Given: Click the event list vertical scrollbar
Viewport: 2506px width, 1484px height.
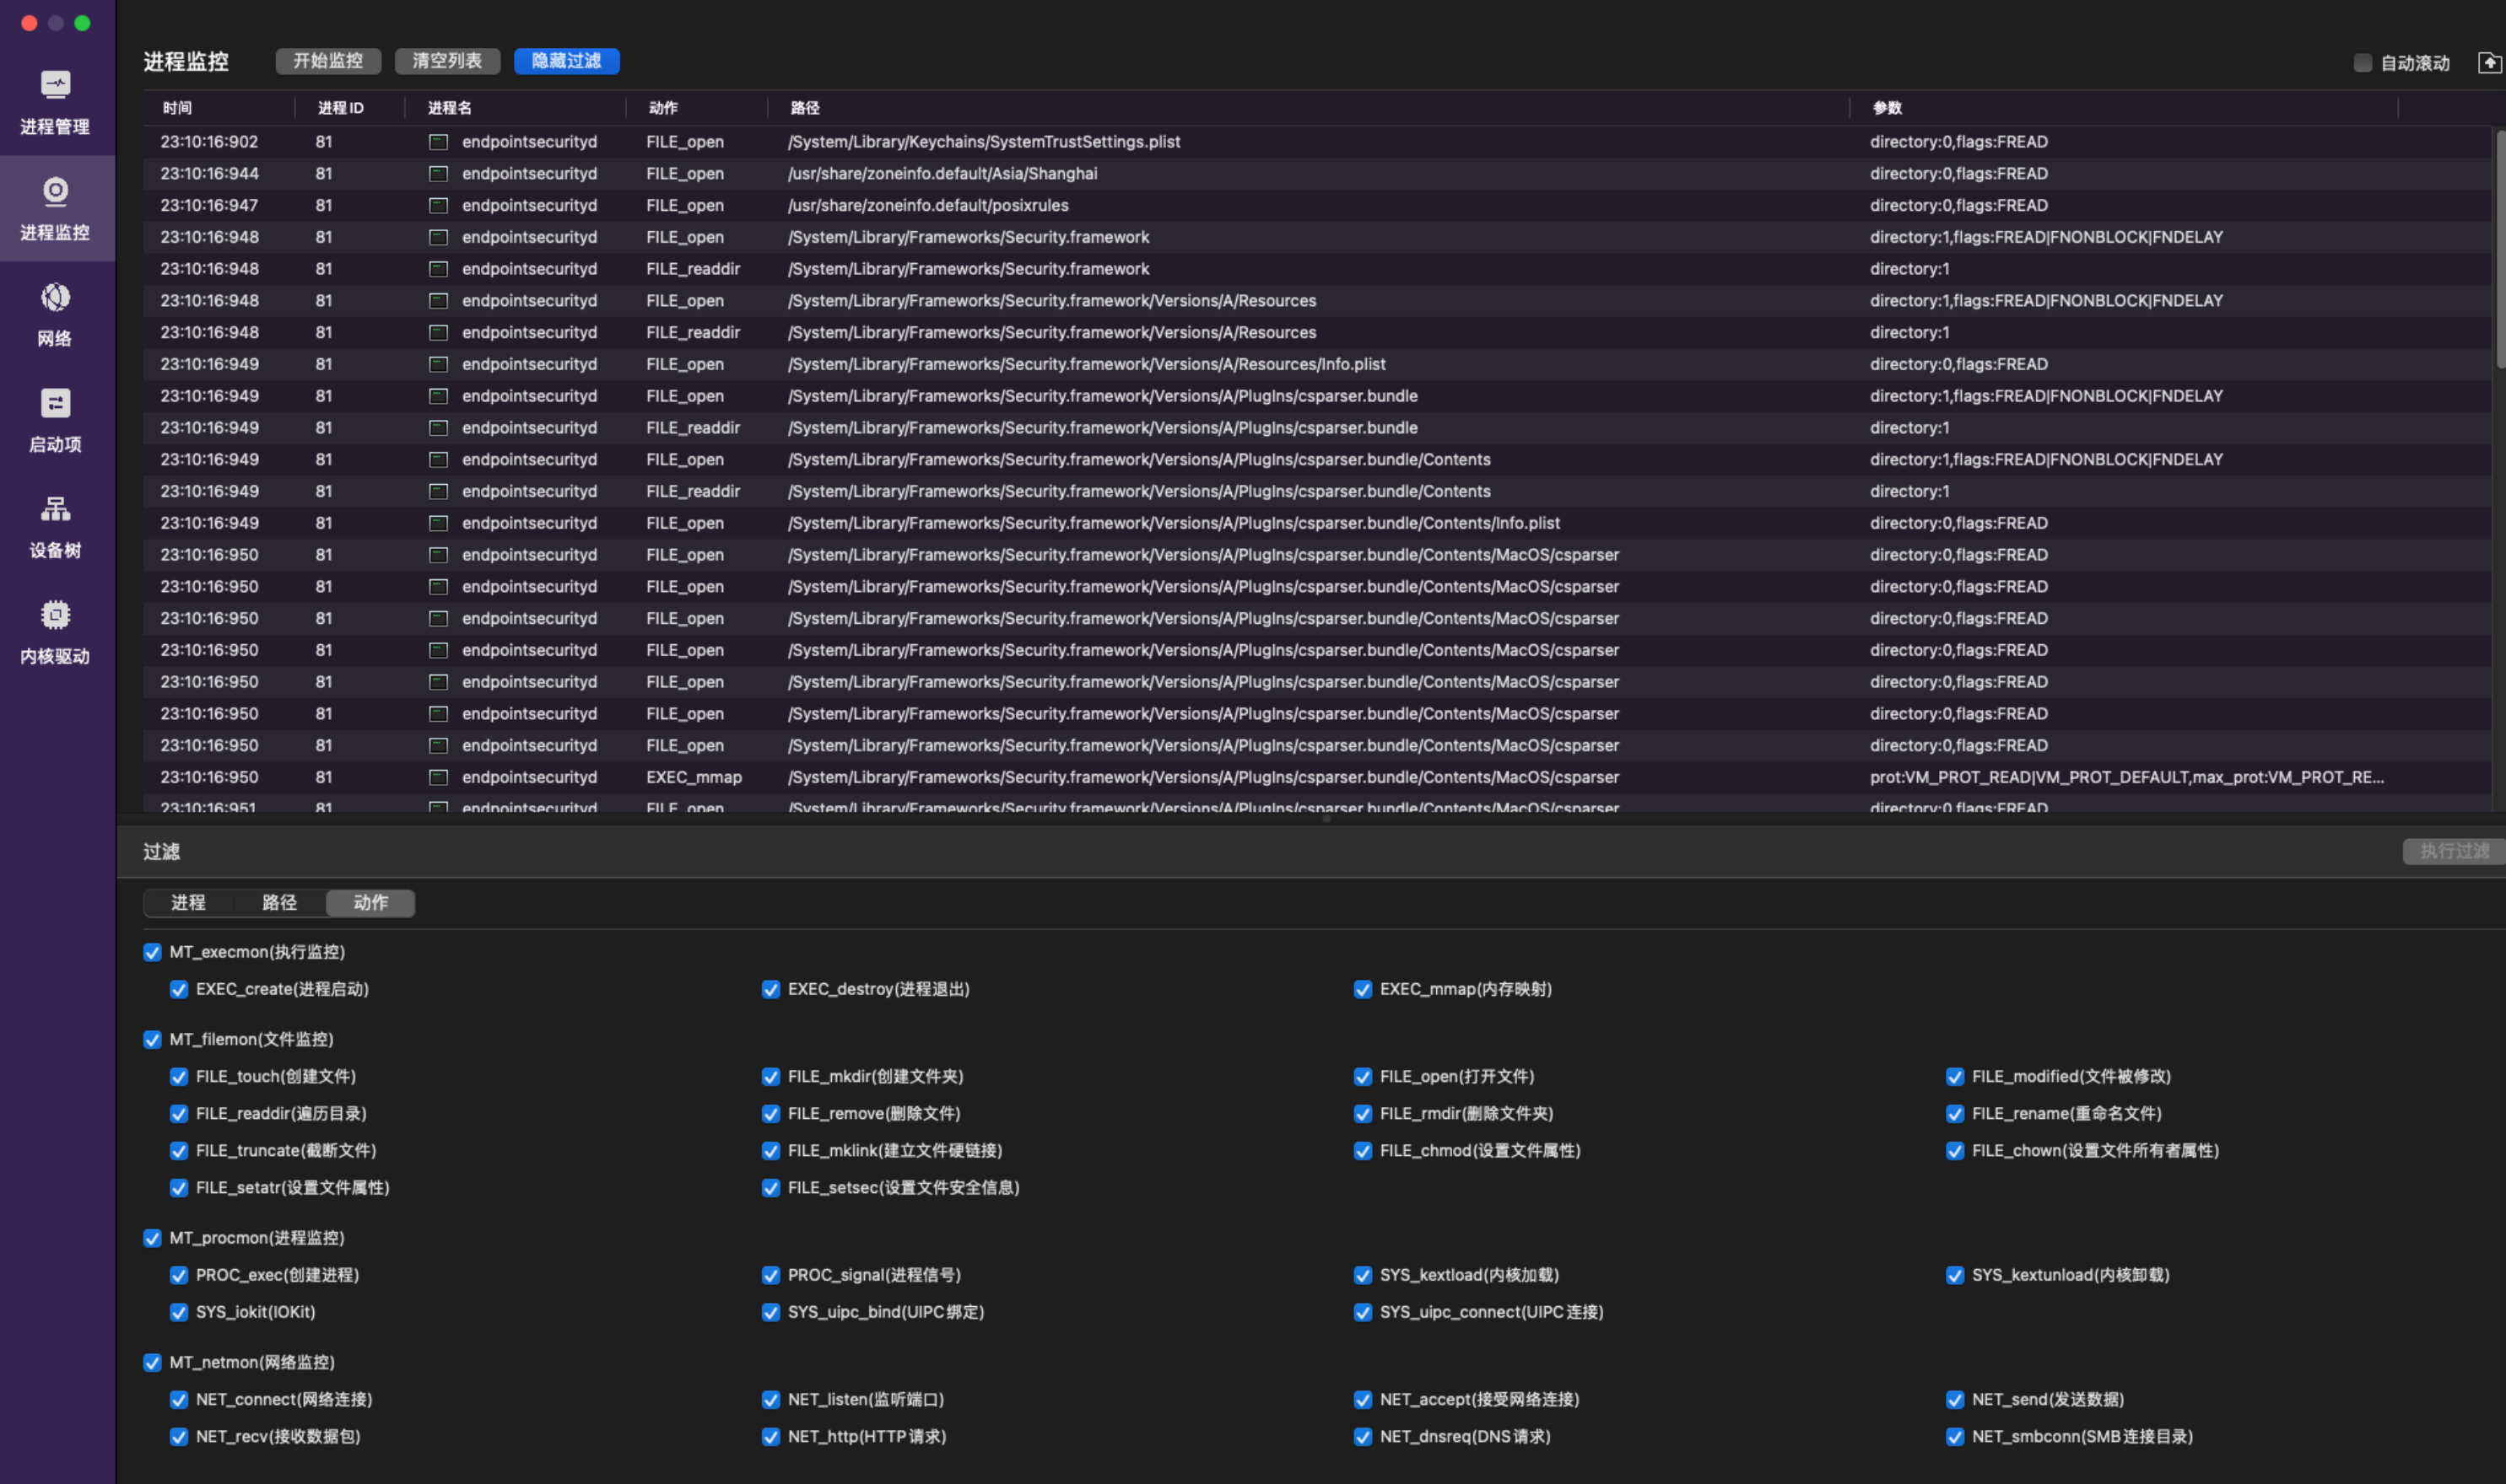Looking at the screenshot, I should (x=2498, y=250).
